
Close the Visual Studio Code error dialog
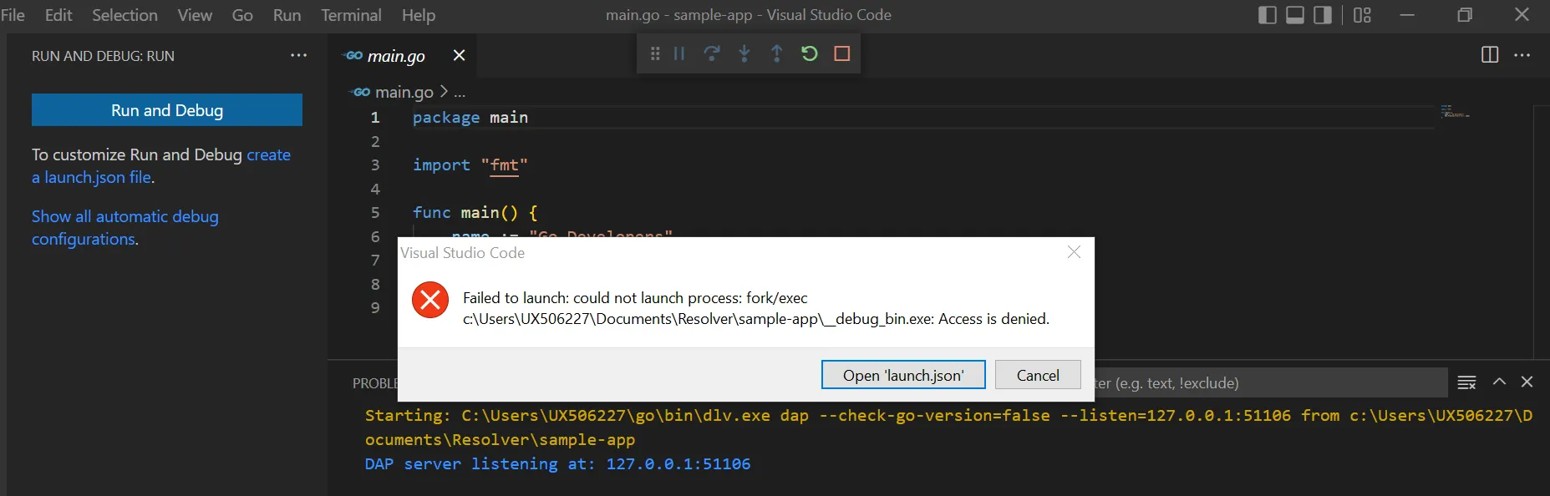tap(1075, 252)
